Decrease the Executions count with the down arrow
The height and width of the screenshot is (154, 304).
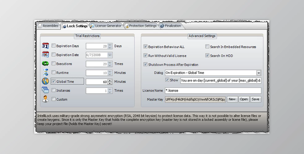(x=110, y=65)
